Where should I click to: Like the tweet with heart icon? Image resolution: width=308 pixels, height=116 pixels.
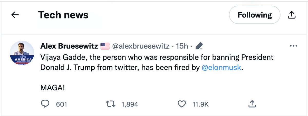tap(182, 104)
